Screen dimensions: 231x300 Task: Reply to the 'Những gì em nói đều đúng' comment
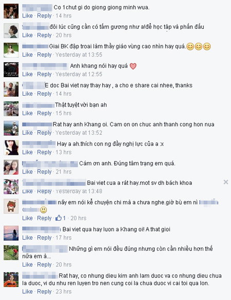[44, 264]
